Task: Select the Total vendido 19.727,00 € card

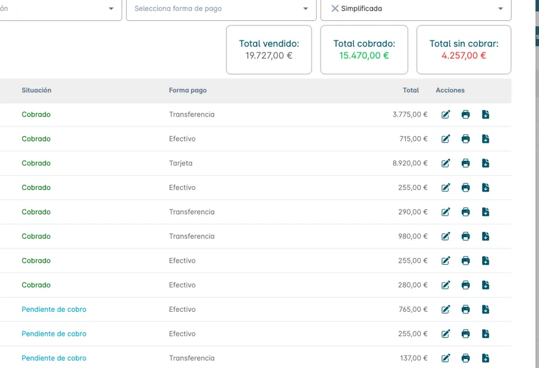Action: 269,50
